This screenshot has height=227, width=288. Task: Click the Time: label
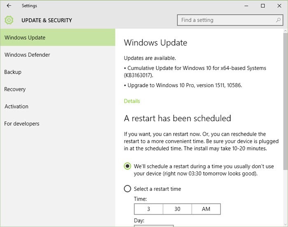[x=140, y=199]
